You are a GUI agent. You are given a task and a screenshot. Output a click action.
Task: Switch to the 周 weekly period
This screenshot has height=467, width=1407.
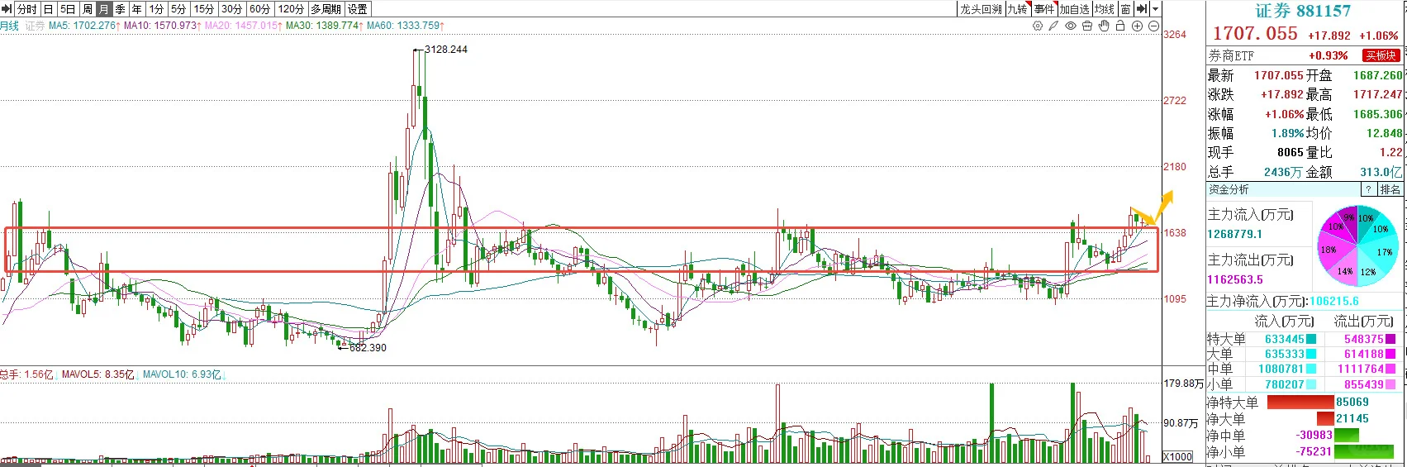tap(87, 9)
